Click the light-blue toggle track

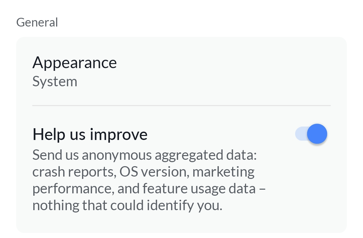click(300, 134)
